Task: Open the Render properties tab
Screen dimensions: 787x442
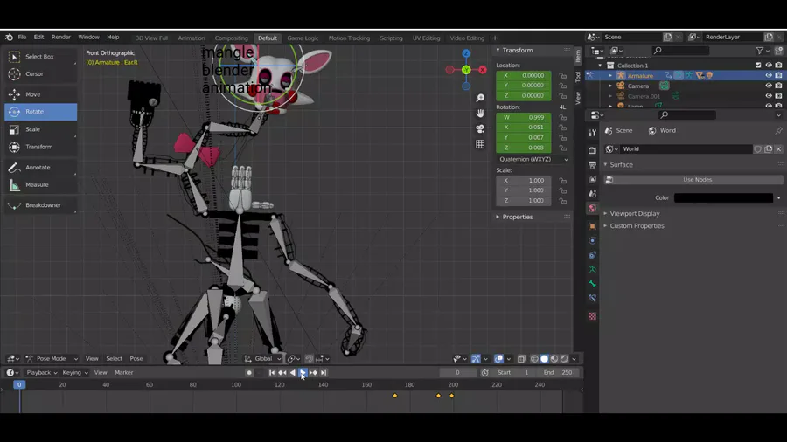Action: 592,150
